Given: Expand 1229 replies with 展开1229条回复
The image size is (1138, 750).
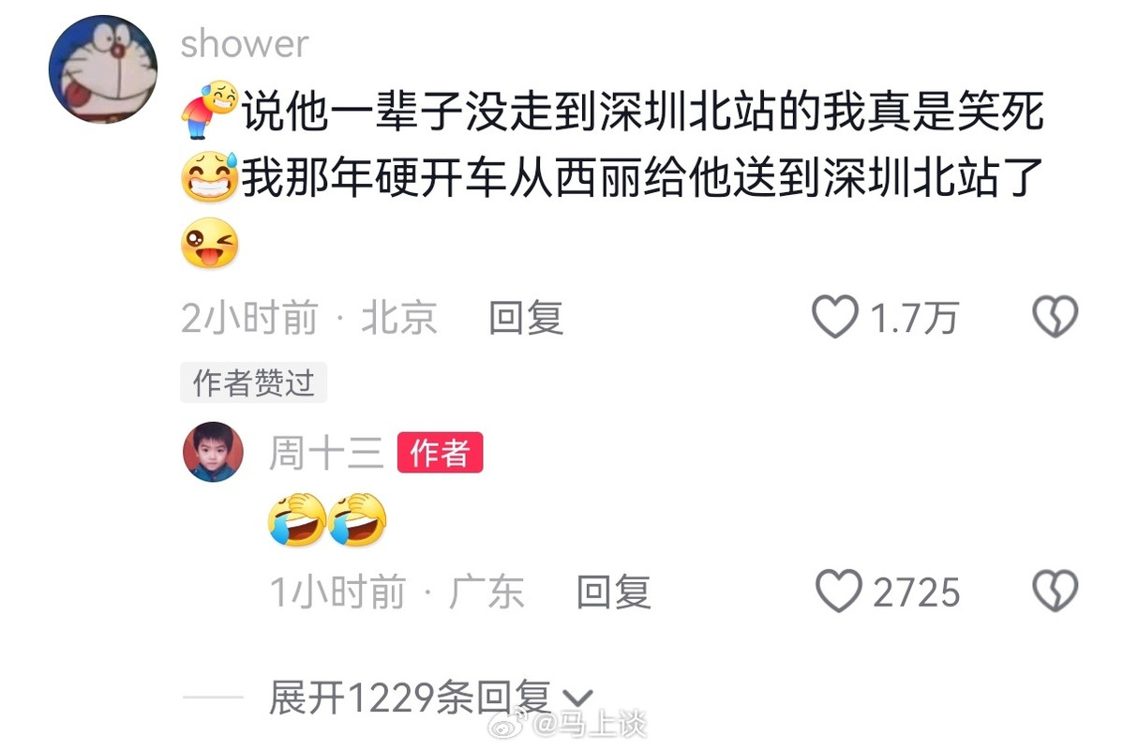Looking at the screenshot, I should pos(410,698).
